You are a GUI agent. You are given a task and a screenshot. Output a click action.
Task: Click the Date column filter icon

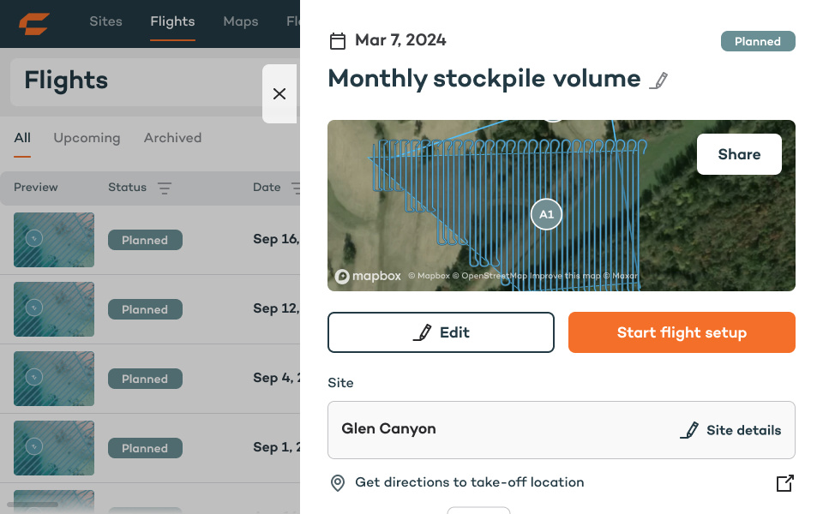[x=296, y=188]
